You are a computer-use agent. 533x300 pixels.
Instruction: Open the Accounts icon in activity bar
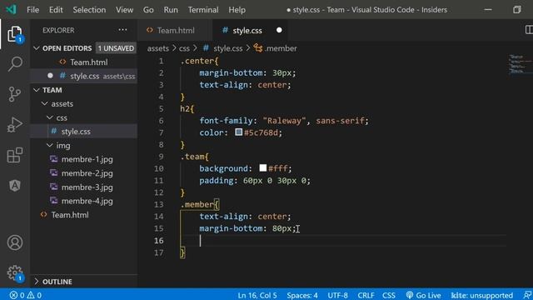(15, 242)
